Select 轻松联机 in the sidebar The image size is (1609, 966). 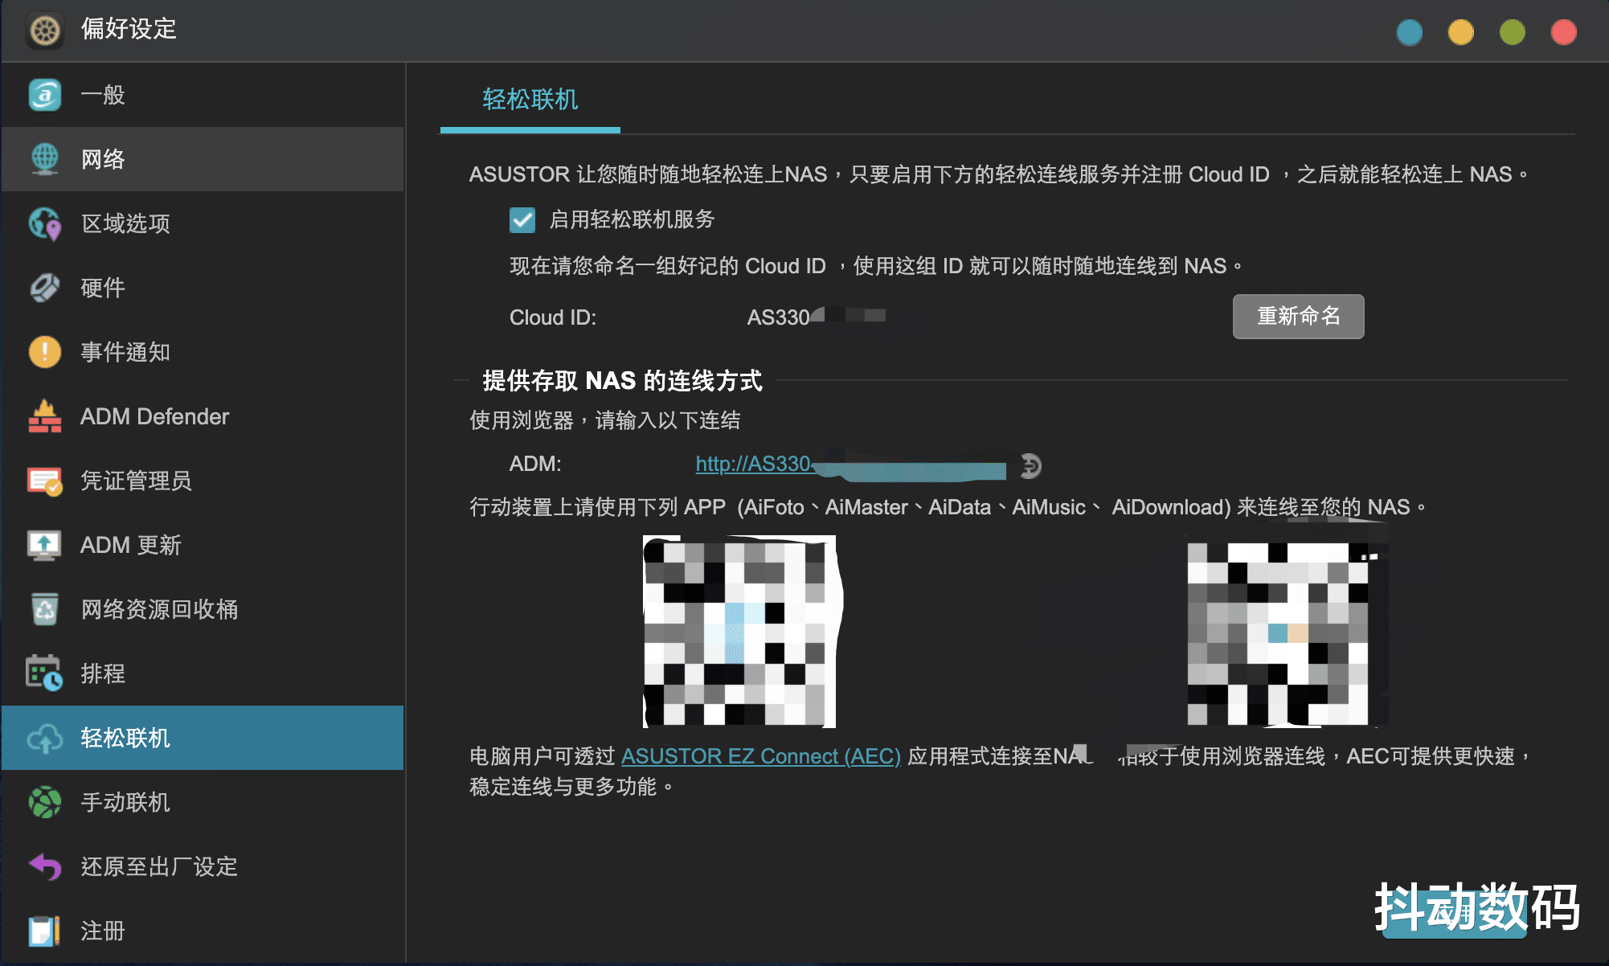(203, 738)
